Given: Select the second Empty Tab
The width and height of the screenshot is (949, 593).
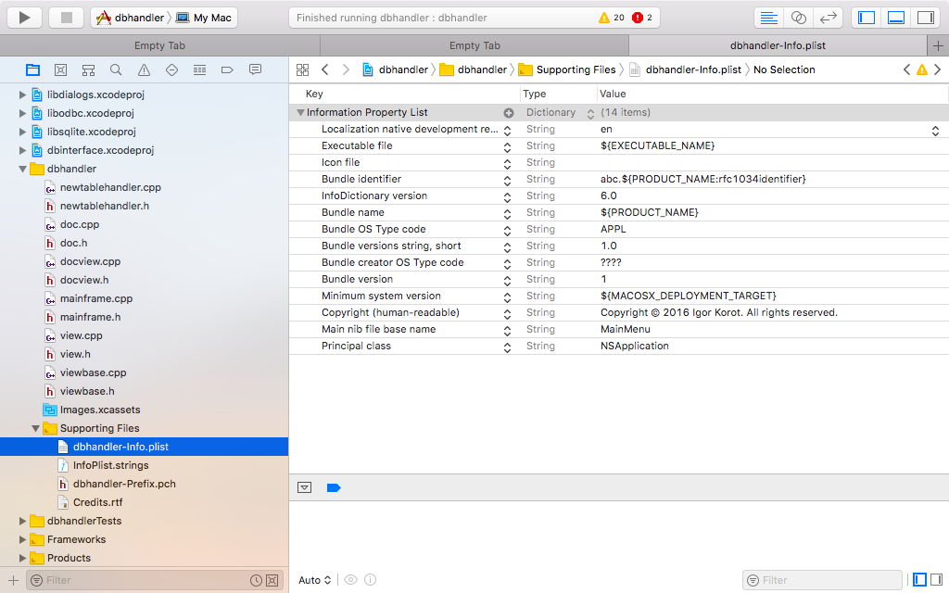Looking at the screenshot, I should [x=474, y=45].
